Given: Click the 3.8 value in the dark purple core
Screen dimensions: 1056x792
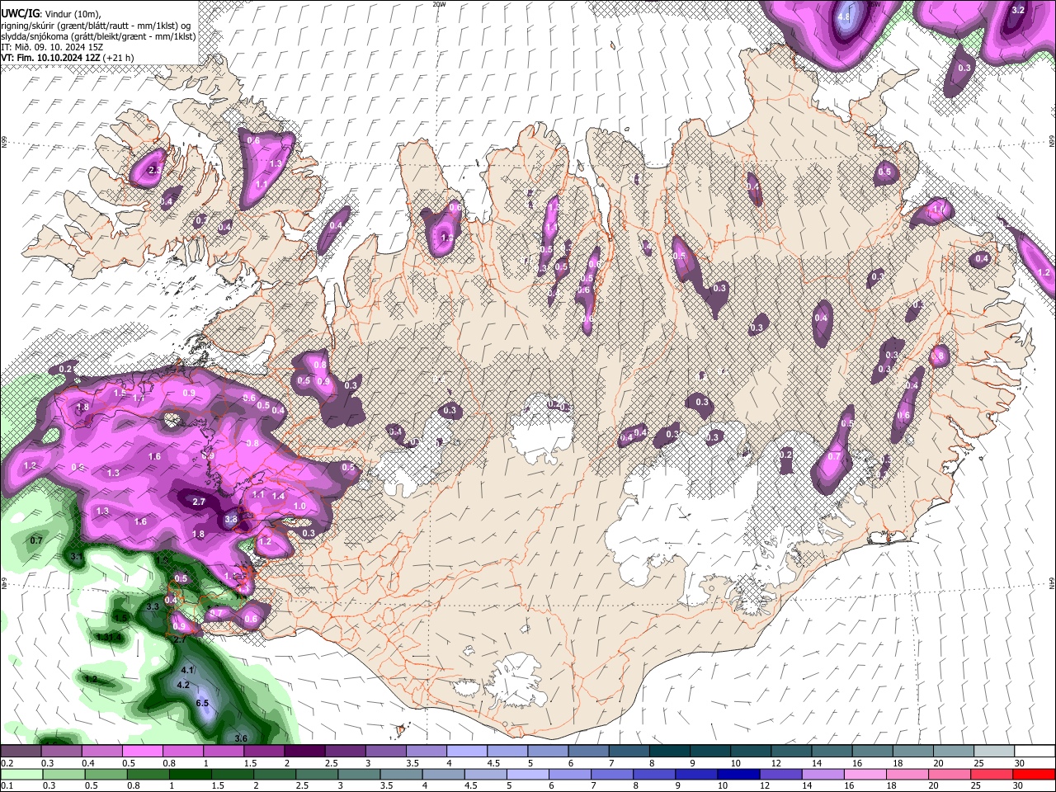Looking at the screenshot, I should pos(231,520).
